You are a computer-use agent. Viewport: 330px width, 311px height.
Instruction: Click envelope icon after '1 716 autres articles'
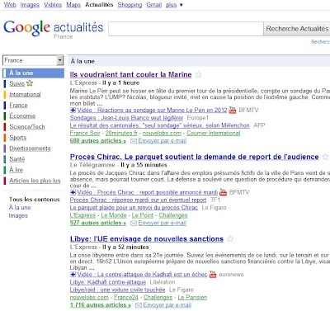[139, 305]
